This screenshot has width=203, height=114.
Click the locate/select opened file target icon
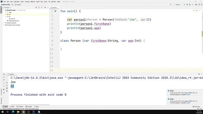(36, 8)
